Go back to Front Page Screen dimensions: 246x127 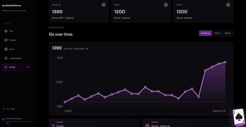click(x=9, y=109)
